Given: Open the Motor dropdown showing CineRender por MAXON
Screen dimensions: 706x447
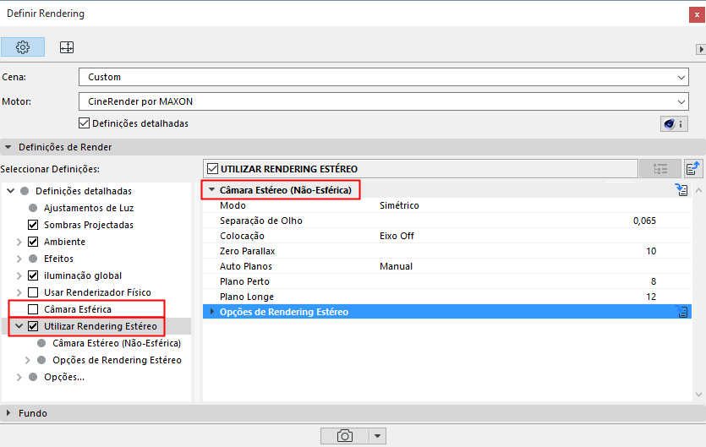Looking at the screenshot, I should coord(384,101).
